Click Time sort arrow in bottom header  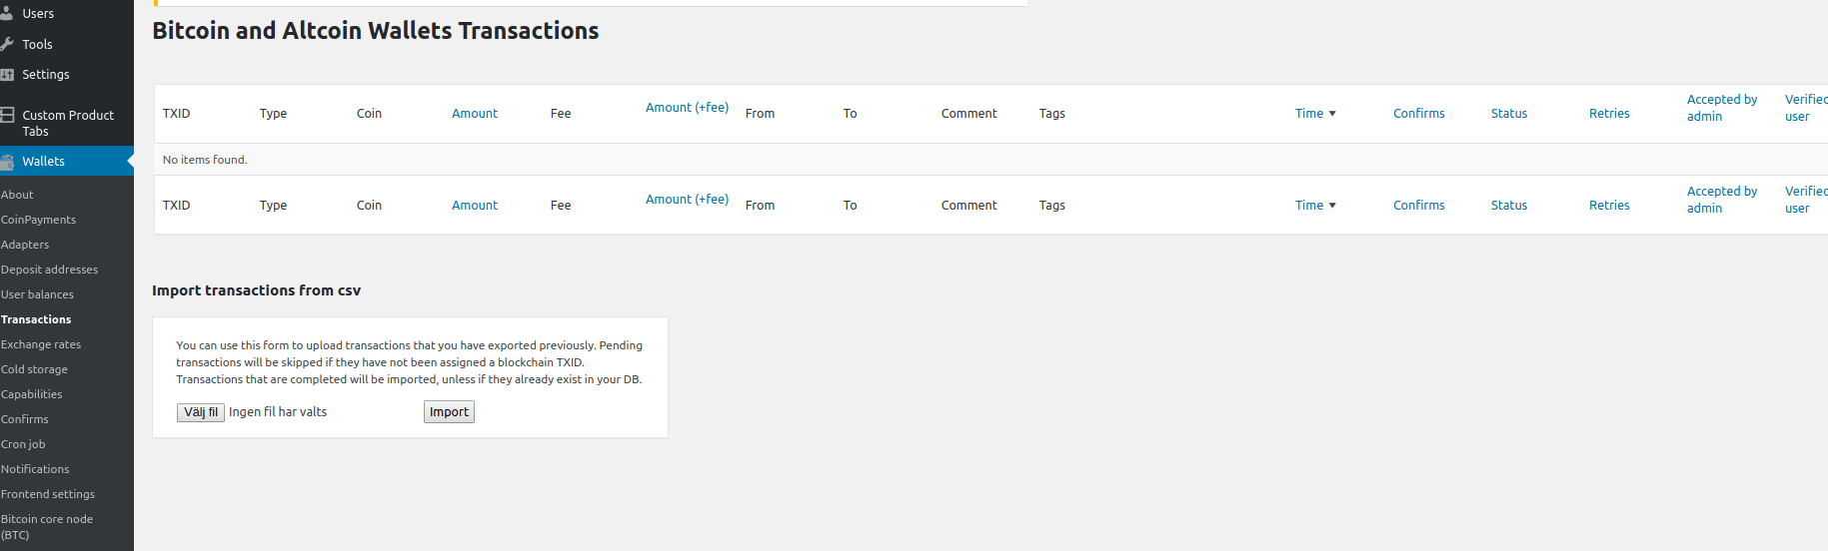click(x=1332, y=206)
